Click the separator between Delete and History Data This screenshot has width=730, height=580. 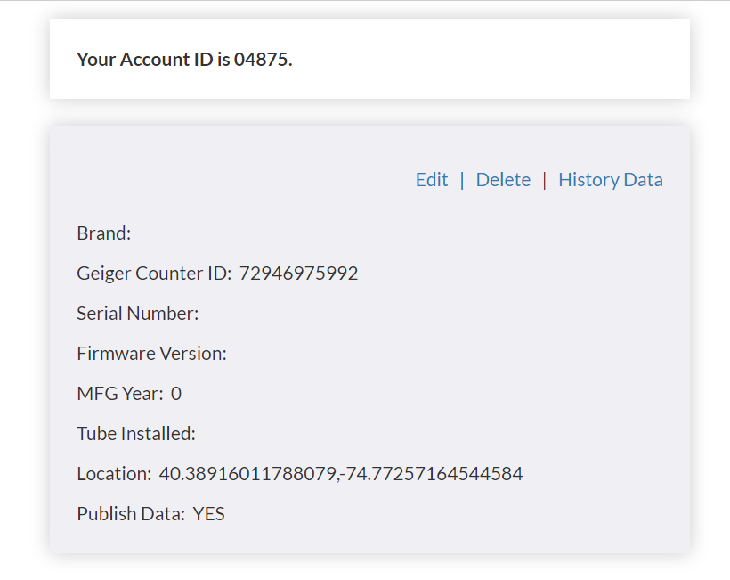click(544, 180)
